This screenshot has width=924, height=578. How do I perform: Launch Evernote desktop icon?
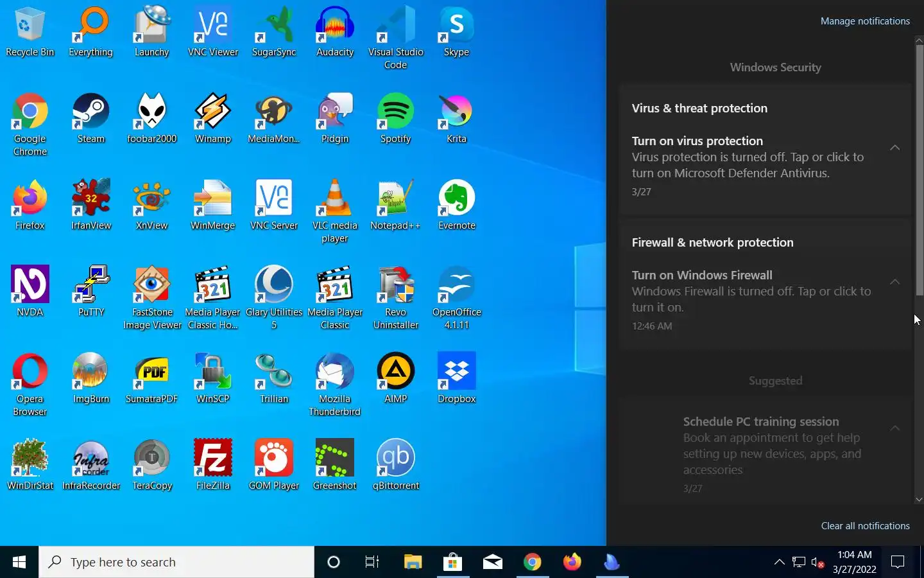(456, 206)
